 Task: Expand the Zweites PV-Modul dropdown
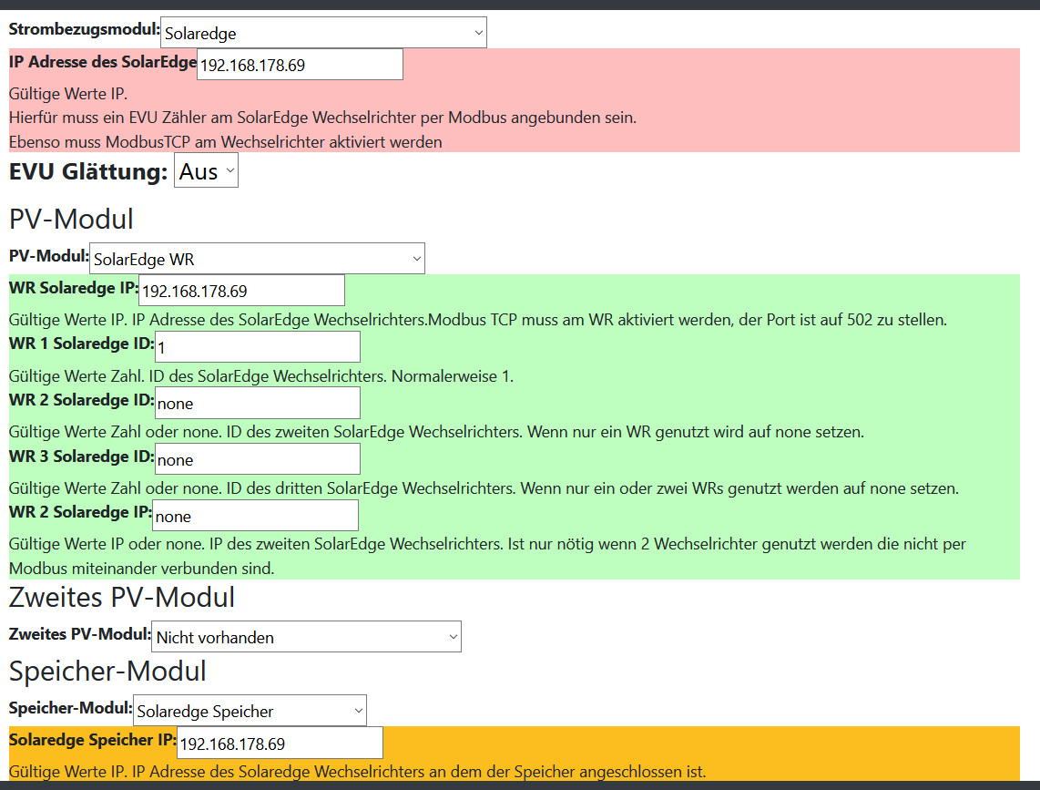[306, 637]
